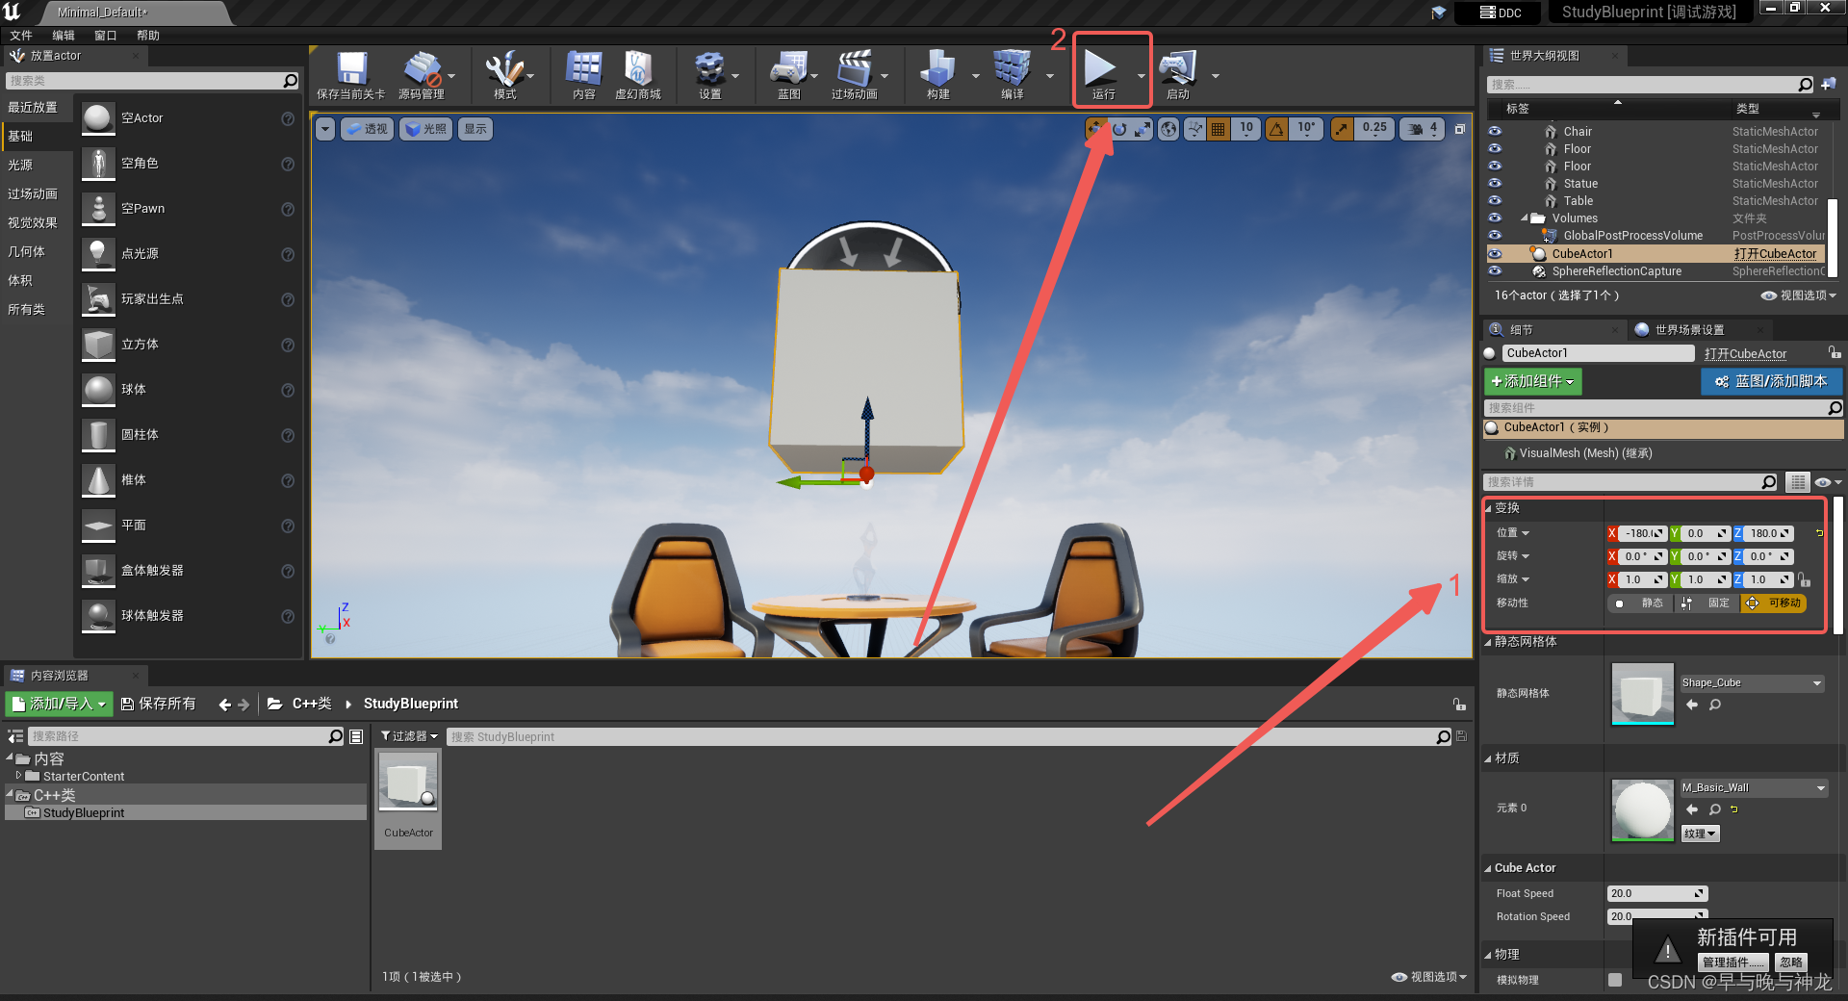
Task: Toggle rotation angle snapping icon in viewport
Action: click(1276, 129)
